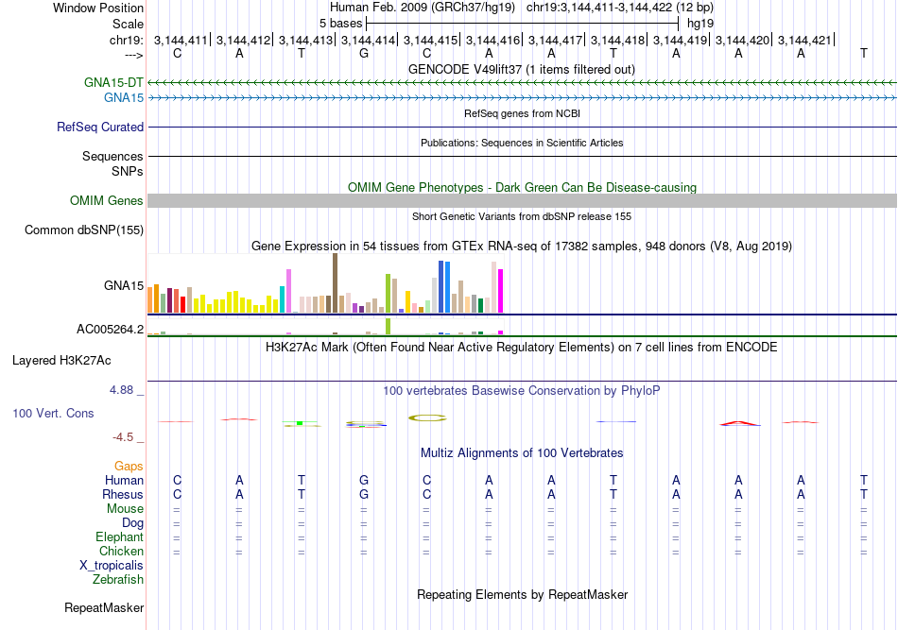Image resolution: width=898 pixels, height=630 pixels.
Task: Click the orange Gaps label
Action: pyautogui.click(x=129, y=467)
